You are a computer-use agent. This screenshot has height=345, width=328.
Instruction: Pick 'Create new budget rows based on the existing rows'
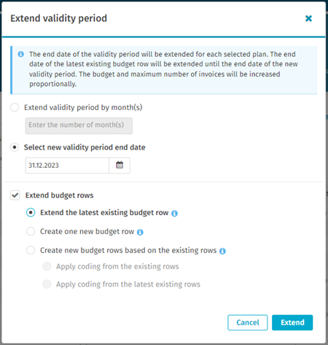coord(31,250)
